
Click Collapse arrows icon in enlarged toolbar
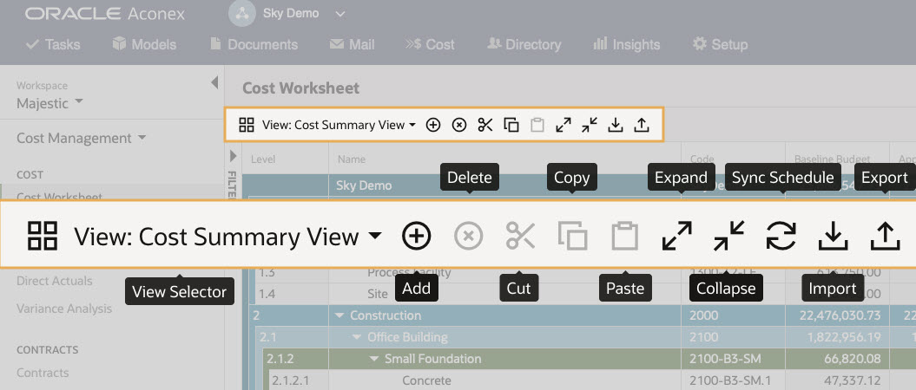click(x=729, y=236)
